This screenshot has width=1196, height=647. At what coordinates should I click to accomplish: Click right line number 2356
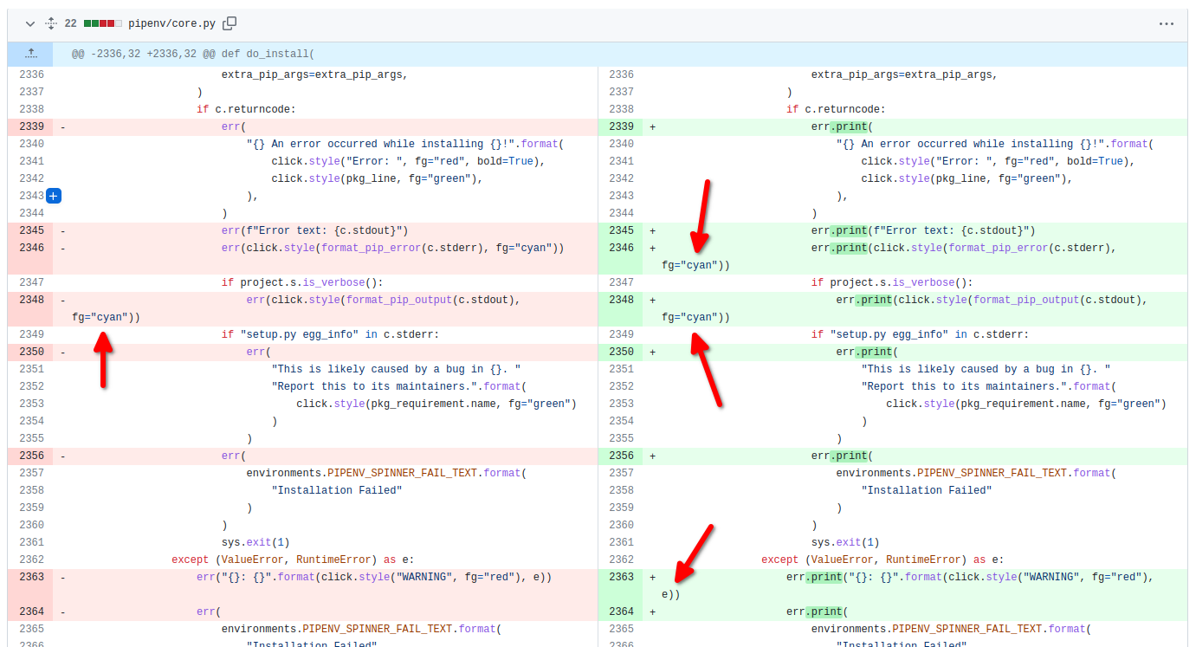(x=621, y=456)
